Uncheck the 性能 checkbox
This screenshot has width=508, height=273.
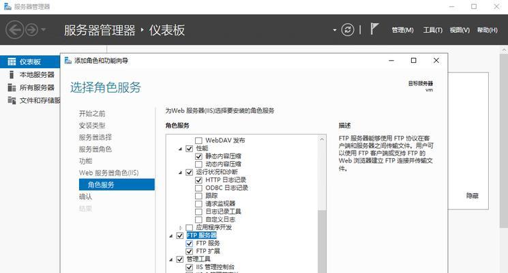(189, 149)
